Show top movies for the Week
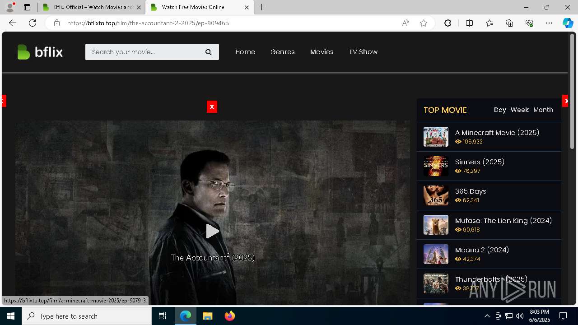This screenshot has width=578, height=325. click(520, 110)
